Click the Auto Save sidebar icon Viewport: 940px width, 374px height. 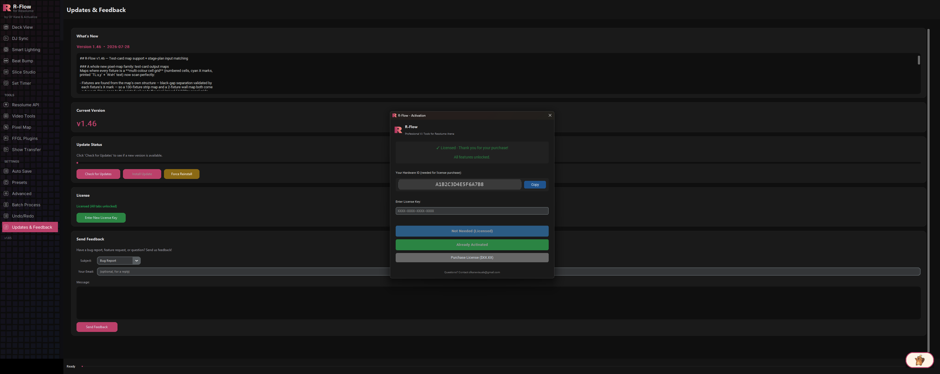[6, 171]
